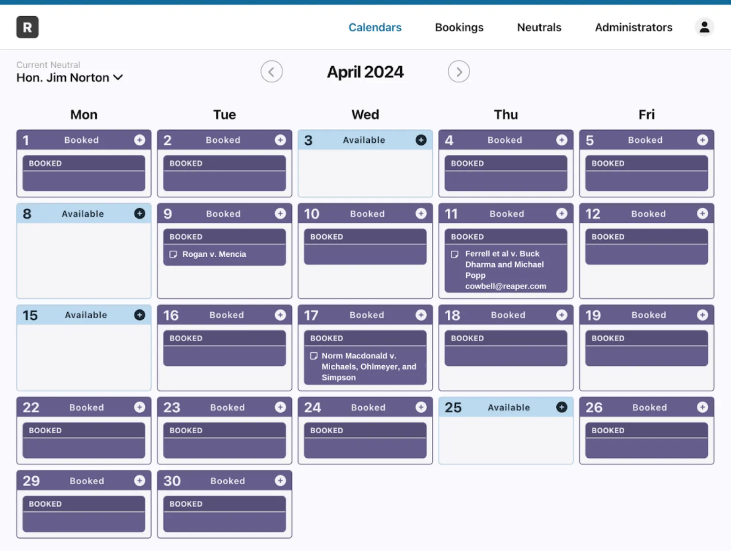This screenshot has width=731, height=551.
Task: Open note icon for Ferrell et al booking
Action: click(454, 254)
